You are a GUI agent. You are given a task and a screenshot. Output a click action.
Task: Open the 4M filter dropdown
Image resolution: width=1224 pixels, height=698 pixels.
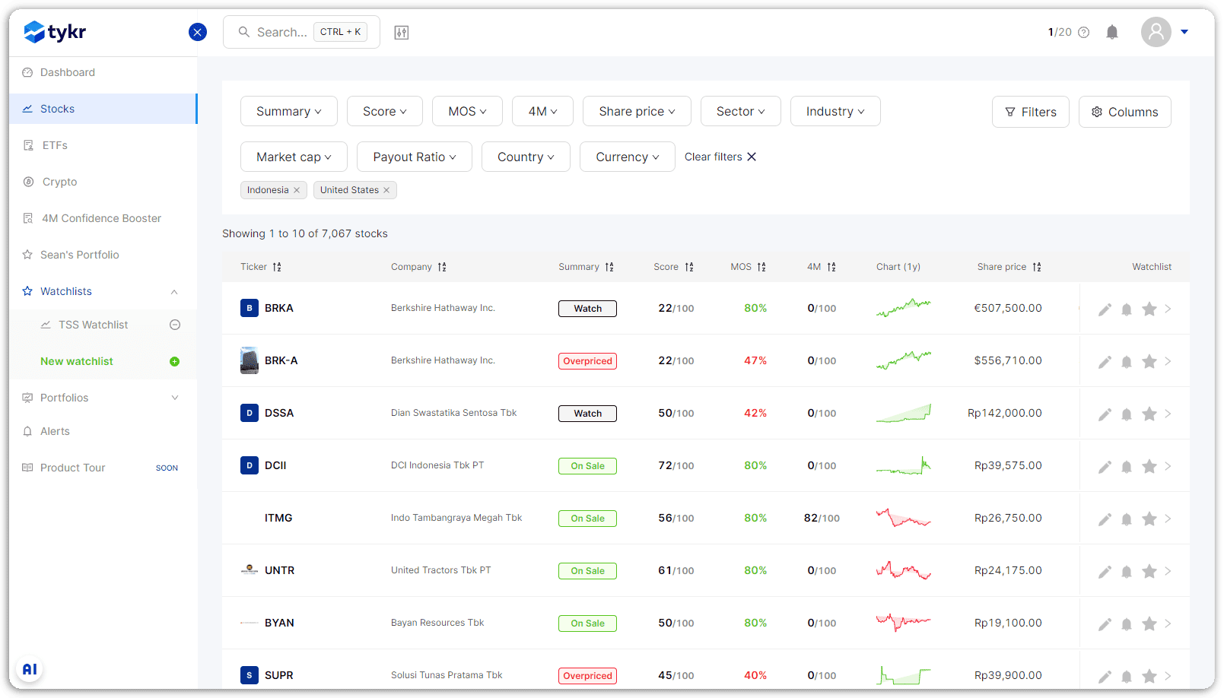(x=543, y=111)
